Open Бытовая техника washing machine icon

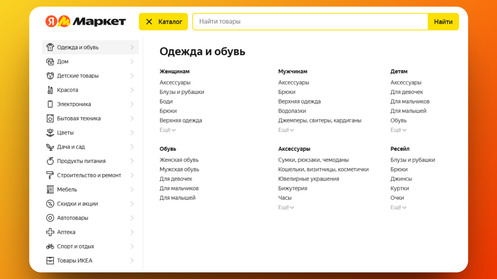pyautogui.click(x=50, y=118)
